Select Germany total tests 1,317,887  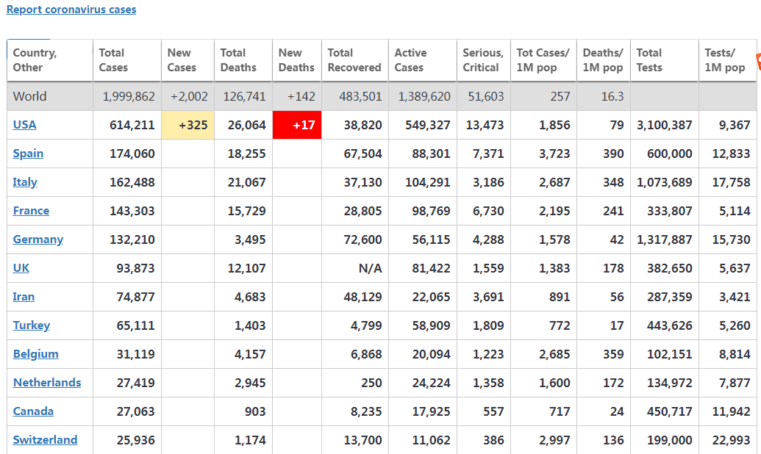(665, 239)
